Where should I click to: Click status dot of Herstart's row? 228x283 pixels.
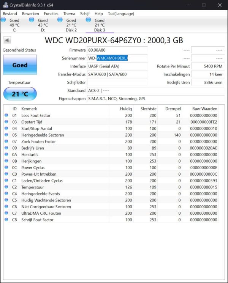click(6, 154)
